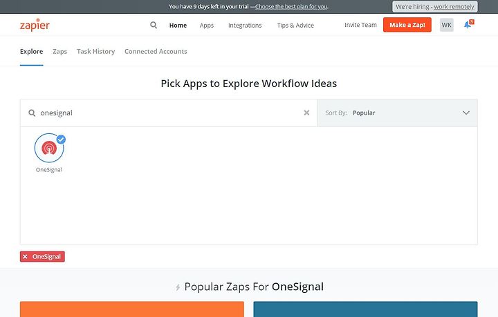
Task: Click the Invite Team link
Action: point(360,25)
